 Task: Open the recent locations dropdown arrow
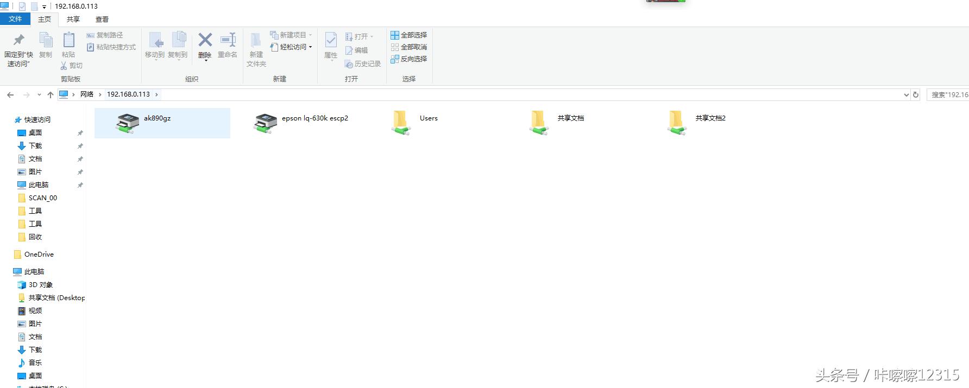(x=39, y=95)
